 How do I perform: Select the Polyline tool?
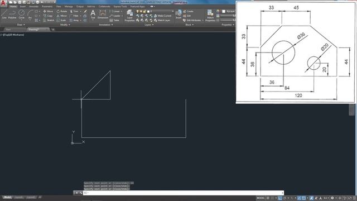[12, 14]
